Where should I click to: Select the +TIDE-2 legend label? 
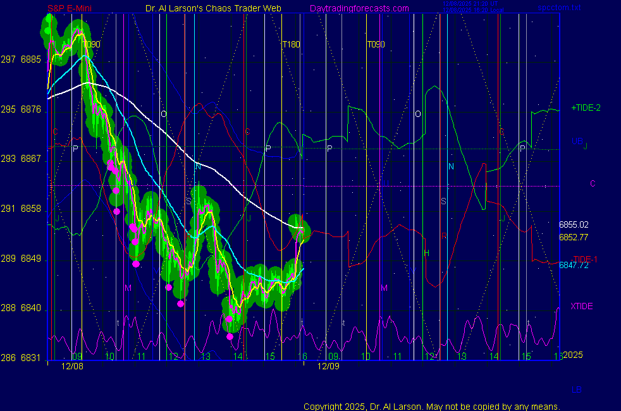(586, 108)
